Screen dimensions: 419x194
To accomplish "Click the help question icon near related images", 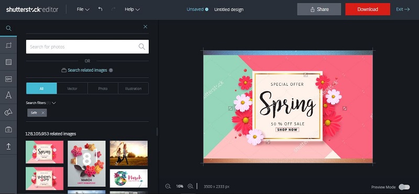I will coord(111,70).
